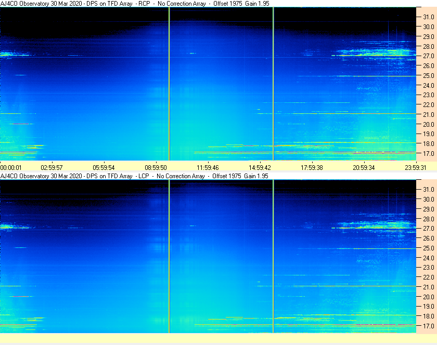The height and width of the screenshot is (345, 437).
Task: Click time label 17:59:38
Action: (312, 168)
